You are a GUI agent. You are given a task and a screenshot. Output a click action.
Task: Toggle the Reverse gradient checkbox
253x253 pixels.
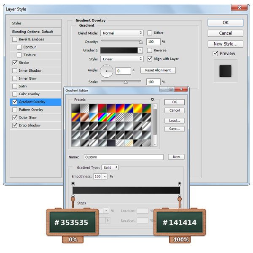[150, 50]
